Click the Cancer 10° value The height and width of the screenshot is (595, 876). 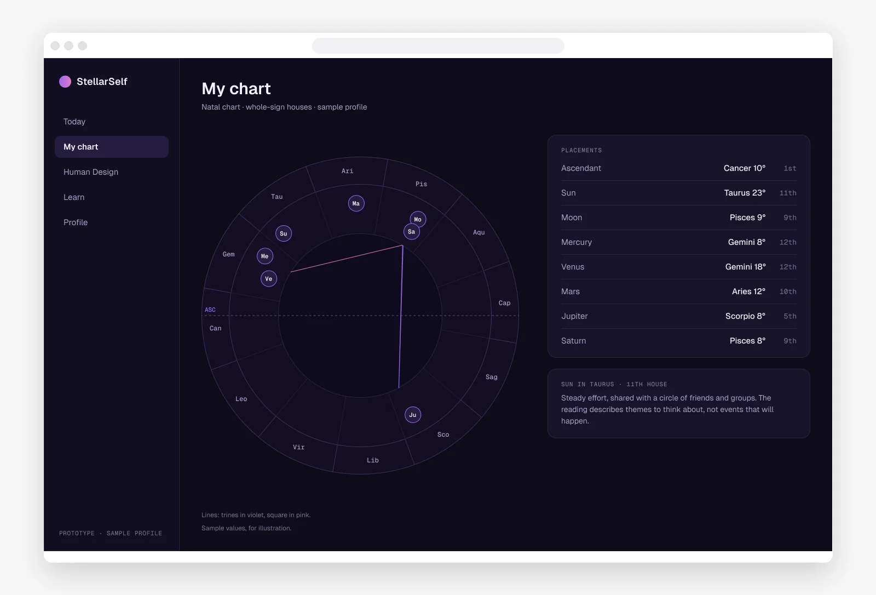(745, 168)
